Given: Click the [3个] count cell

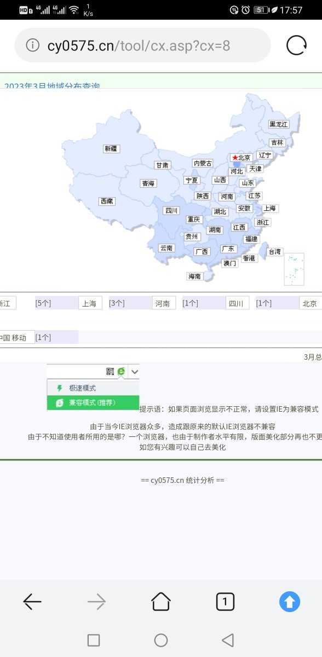Looking at the screenshot, I should click(130, 303).
